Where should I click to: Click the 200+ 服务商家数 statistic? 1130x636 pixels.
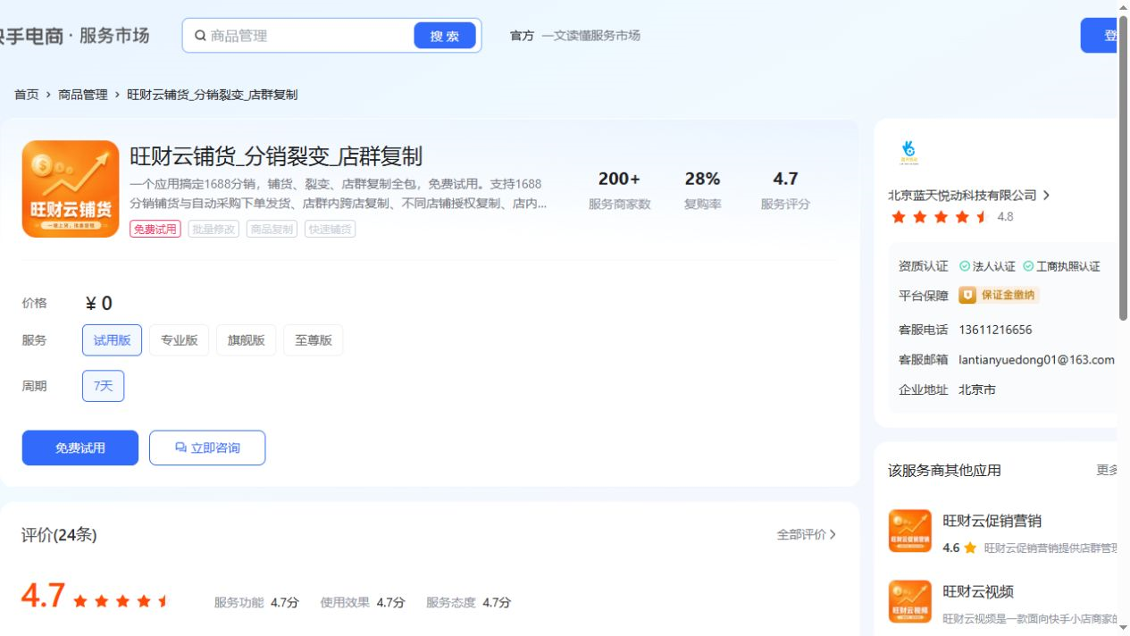pyautogui.click(x=619, y=190)
